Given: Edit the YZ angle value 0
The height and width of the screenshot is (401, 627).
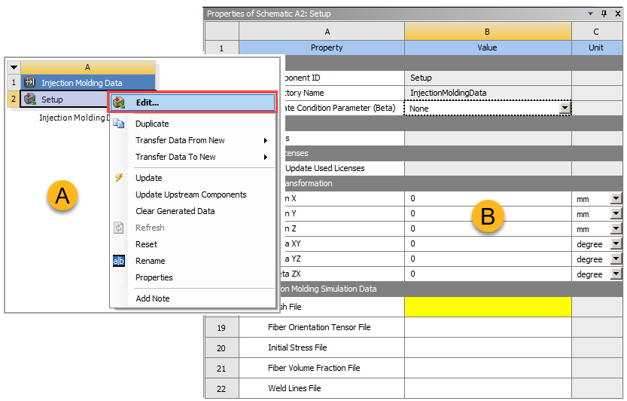Looking at the screenshot, I should [x=488, y=259].
